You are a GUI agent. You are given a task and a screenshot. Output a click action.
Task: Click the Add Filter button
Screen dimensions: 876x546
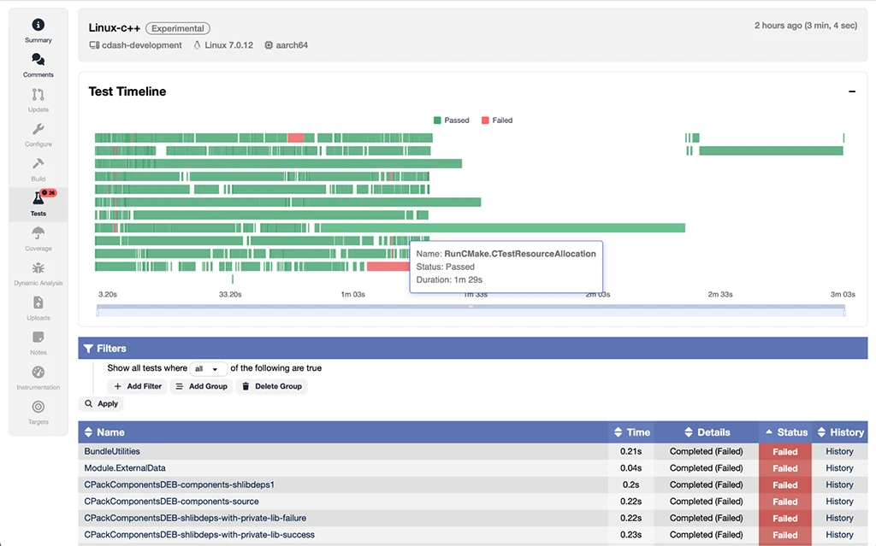(x=138, y=386)
